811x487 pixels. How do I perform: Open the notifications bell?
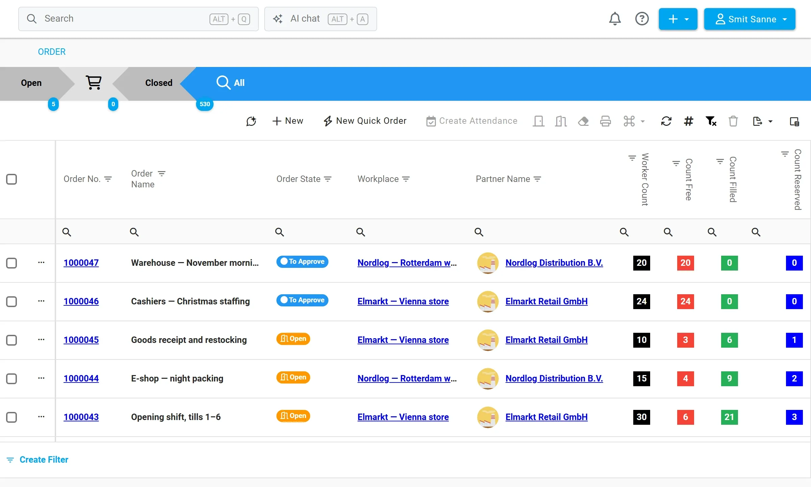click(x=615, y=19)
